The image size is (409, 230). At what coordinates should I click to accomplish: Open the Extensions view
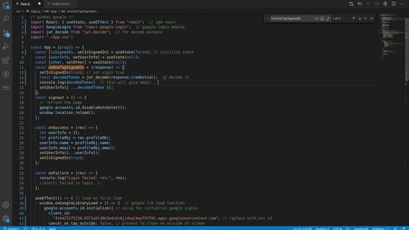(x=6, y=60)
